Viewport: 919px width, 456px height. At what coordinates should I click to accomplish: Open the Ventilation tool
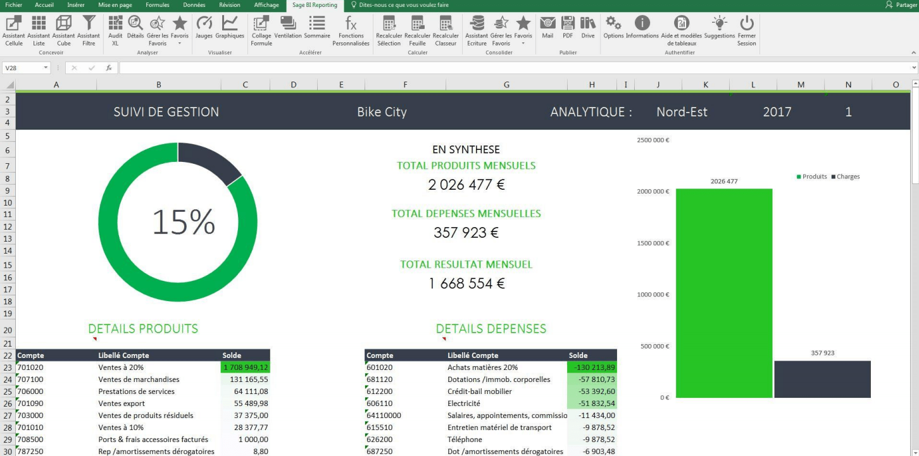288,27
